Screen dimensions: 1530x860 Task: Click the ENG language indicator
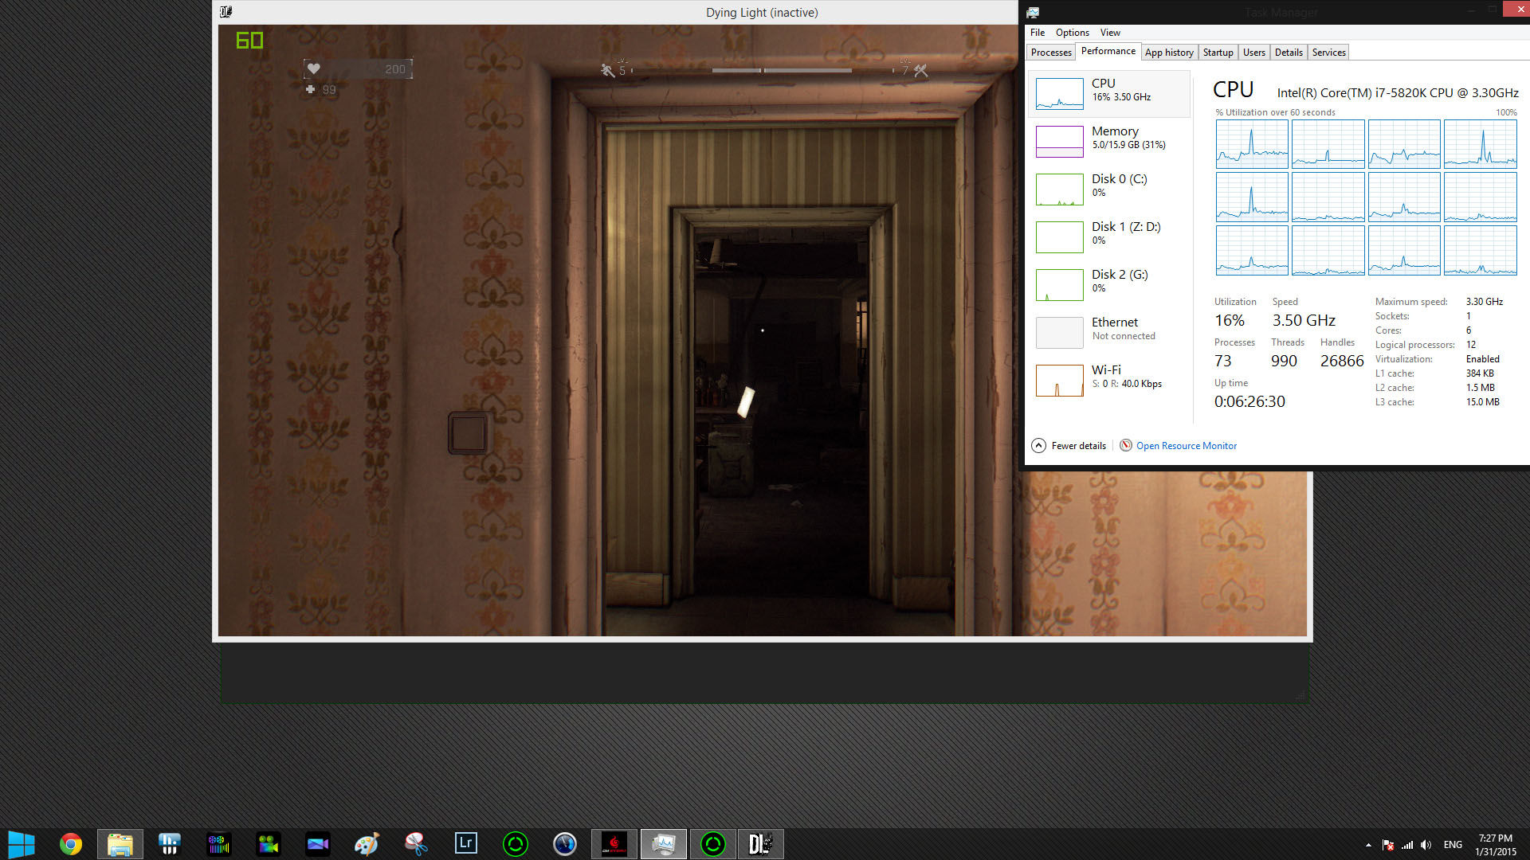pyautogui.click(x=1453, y=845)
